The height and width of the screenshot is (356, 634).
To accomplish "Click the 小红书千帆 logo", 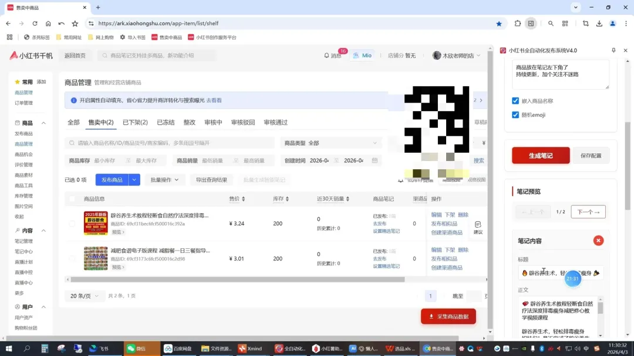I will coord(31,56).
